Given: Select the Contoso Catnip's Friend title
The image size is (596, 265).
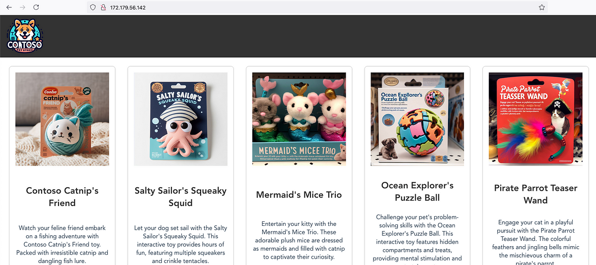Looking at the screenshot, I should [62, 197].
